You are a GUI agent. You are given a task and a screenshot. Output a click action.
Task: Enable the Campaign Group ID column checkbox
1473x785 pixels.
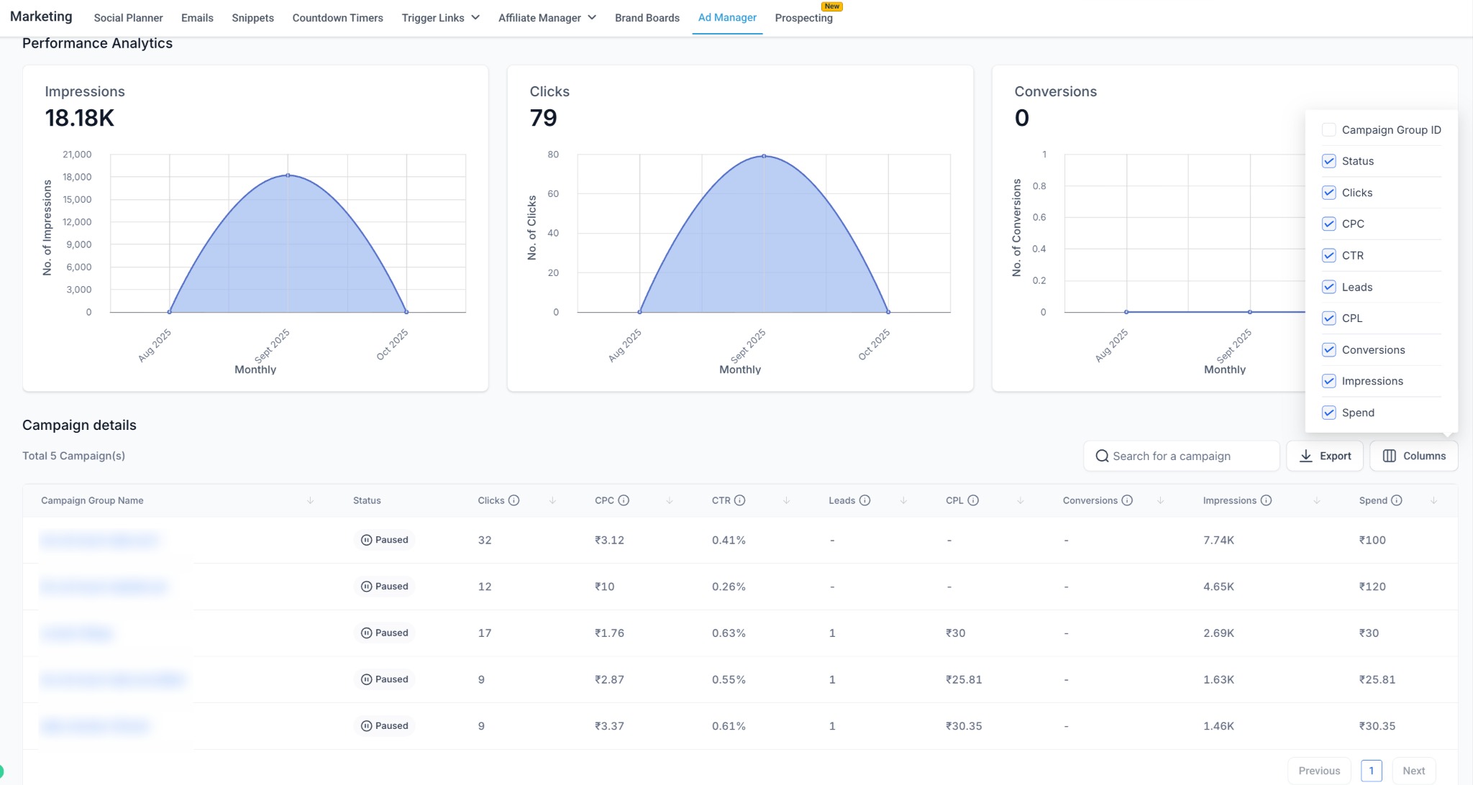pos(1328,130)
